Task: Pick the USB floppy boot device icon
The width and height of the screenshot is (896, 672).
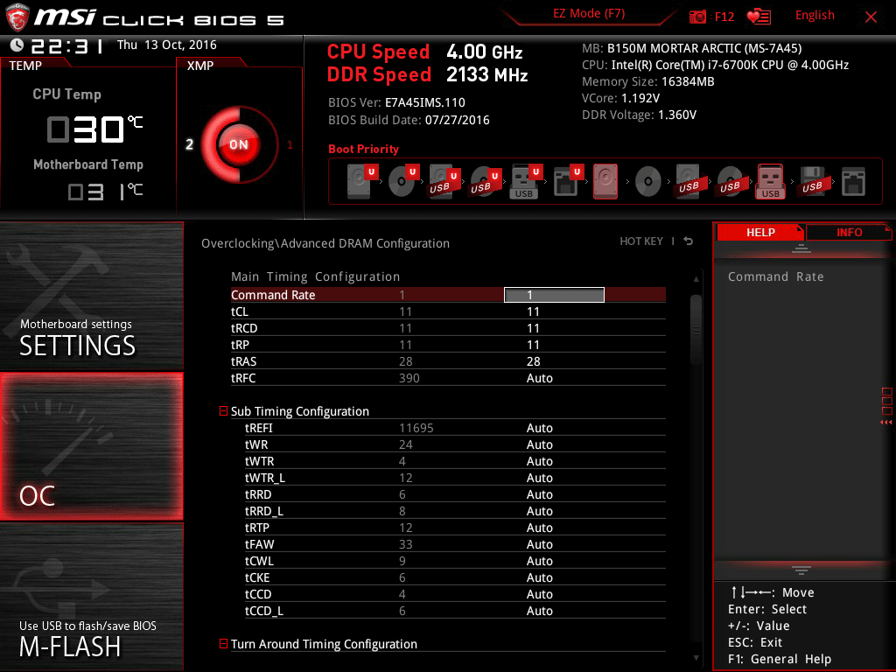Action: click(x=812, y=181)
